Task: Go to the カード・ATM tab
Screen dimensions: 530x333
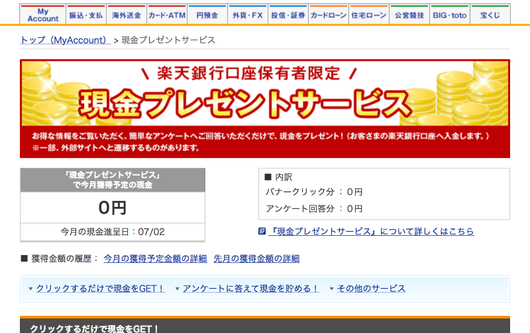Action: pos(167,15)
